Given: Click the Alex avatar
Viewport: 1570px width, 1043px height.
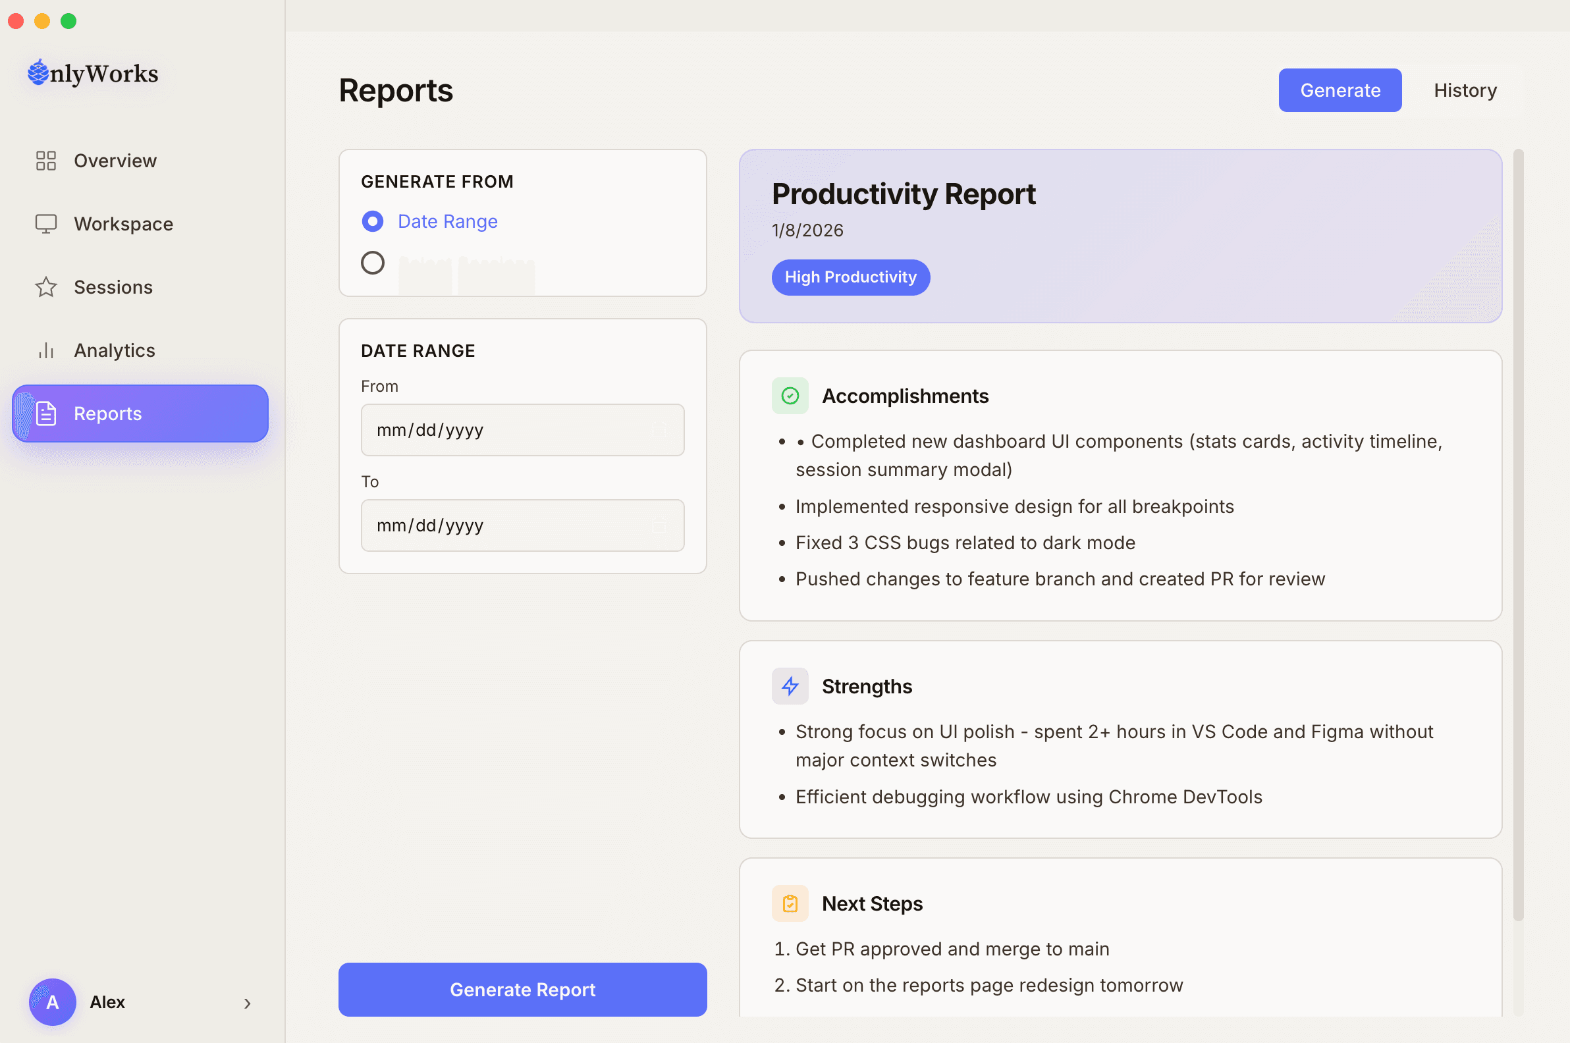Looking at the screenshot, I should click(x=53, y=1002).
